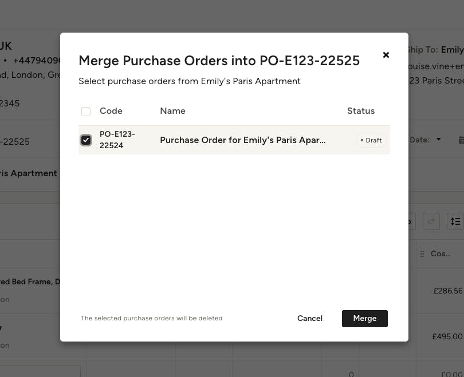Uncheck the PO-E123-22524 checkbox

coord(86,140)
